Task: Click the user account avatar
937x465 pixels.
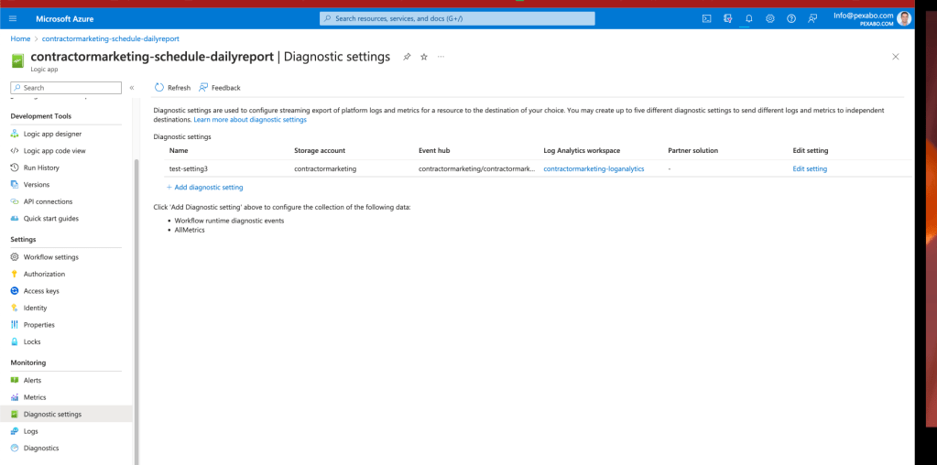Action: tap(904, 18)
